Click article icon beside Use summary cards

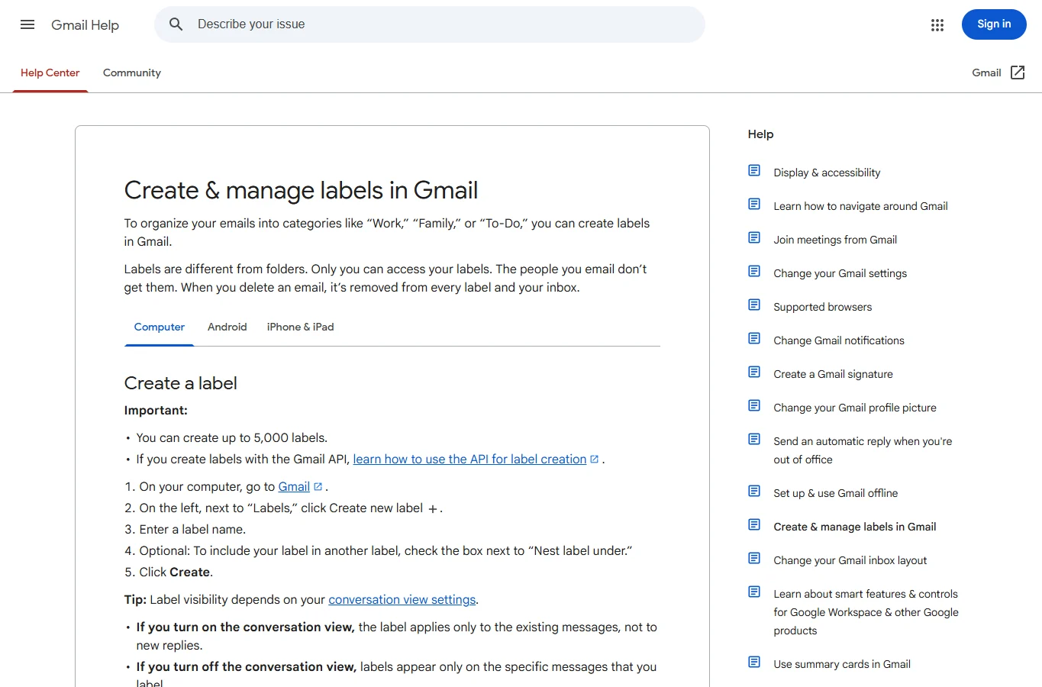(754, 662)
